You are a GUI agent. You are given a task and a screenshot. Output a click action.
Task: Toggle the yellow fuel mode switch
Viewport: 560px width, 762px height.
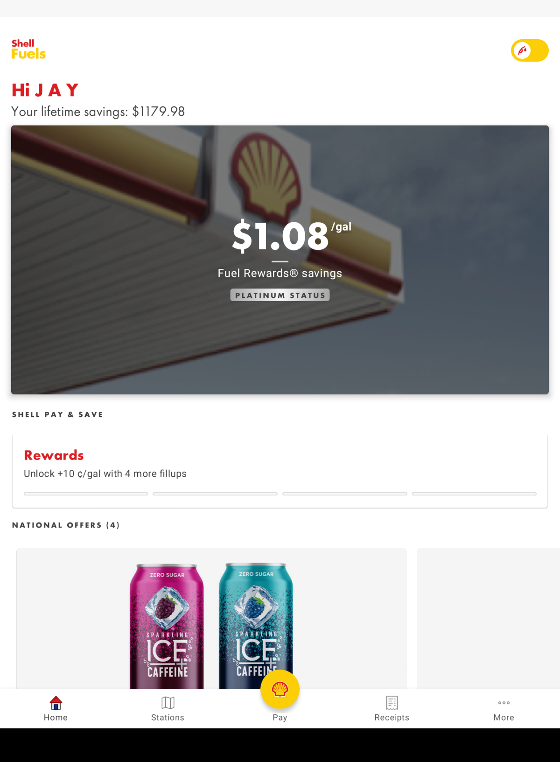point(530,50)
